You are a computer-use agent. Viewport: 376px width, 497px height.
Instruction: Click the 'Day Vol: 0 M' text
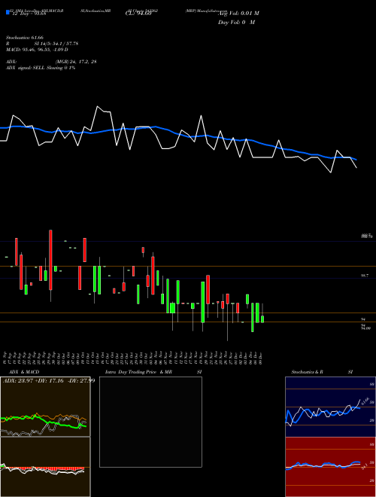[236, 22]
